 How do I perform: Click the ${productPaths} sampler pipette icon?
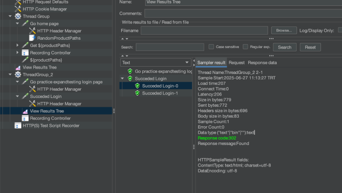[x=25, y=60]
